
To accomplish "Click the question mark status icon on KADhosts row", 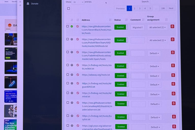I will [x=72, y=39].
